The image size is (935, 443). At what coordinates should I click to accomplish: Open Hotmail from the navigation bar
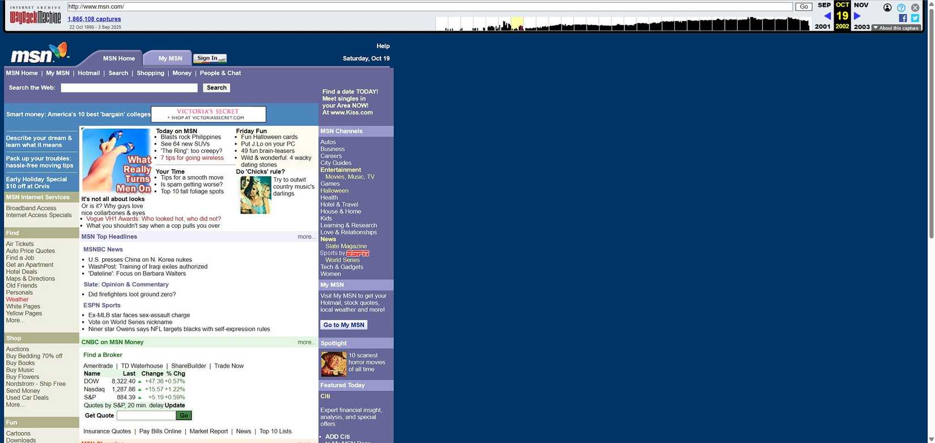click(x=88, y=73)
